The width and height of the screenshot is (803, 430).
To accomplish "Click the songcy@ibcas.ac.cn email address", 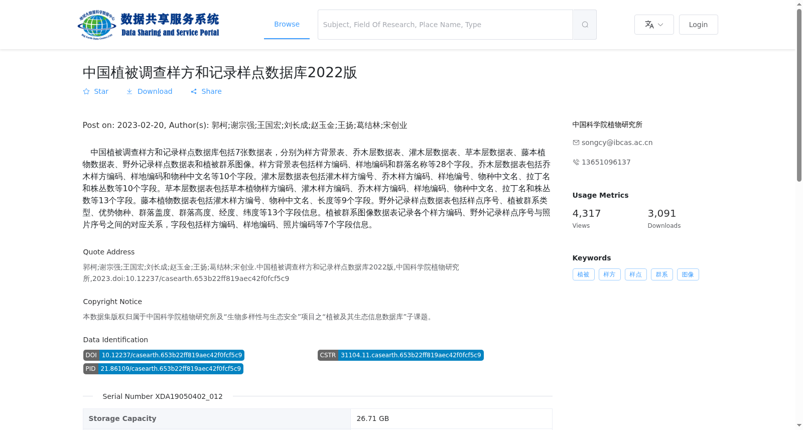I will tap(617, 142).
